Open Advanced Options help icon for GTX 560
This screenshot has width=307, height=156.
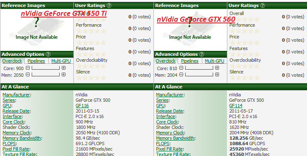pyautogui.click(x=201, y=54)
